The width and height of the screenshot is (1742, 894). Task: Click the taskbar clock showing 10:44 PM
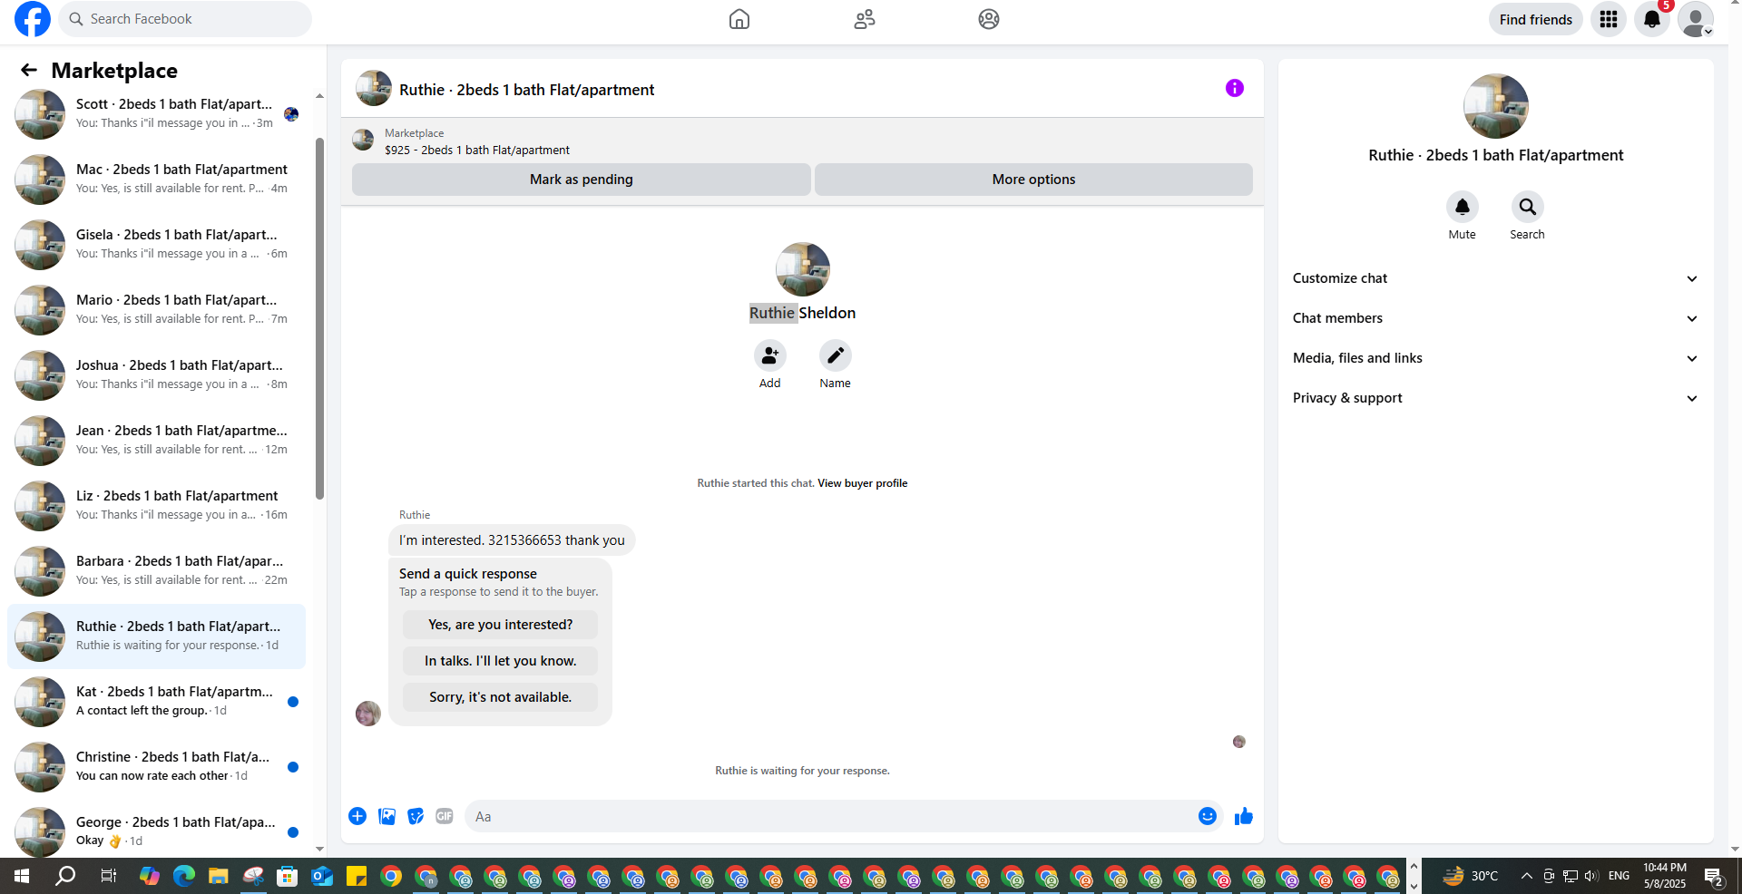[x=1665, y=876]
